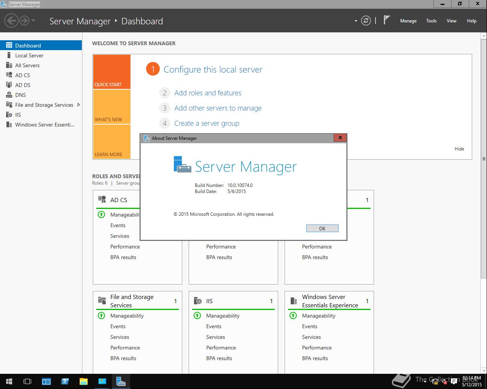Open AD DS role in sidebar
Image resolution: width=487 pixels, height=389 pixels.
[41, 85]
